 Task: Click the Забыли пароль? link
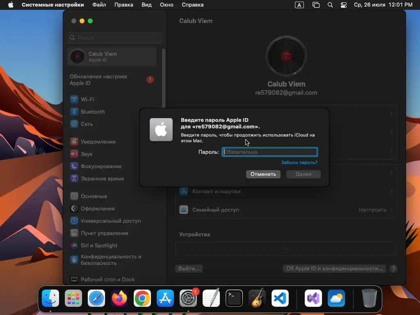coord(299,162)
